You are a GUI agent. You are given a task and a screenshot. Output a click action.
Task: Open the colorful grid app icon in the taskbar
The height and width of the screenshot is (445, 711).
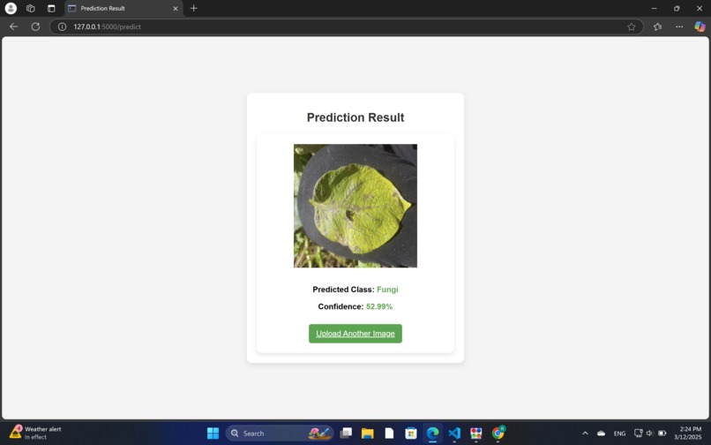[476, 434]
